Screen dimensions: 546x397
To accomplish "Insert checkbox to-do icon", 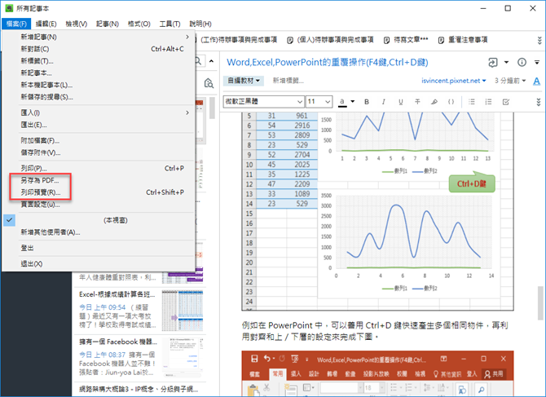I will point(505,102).
